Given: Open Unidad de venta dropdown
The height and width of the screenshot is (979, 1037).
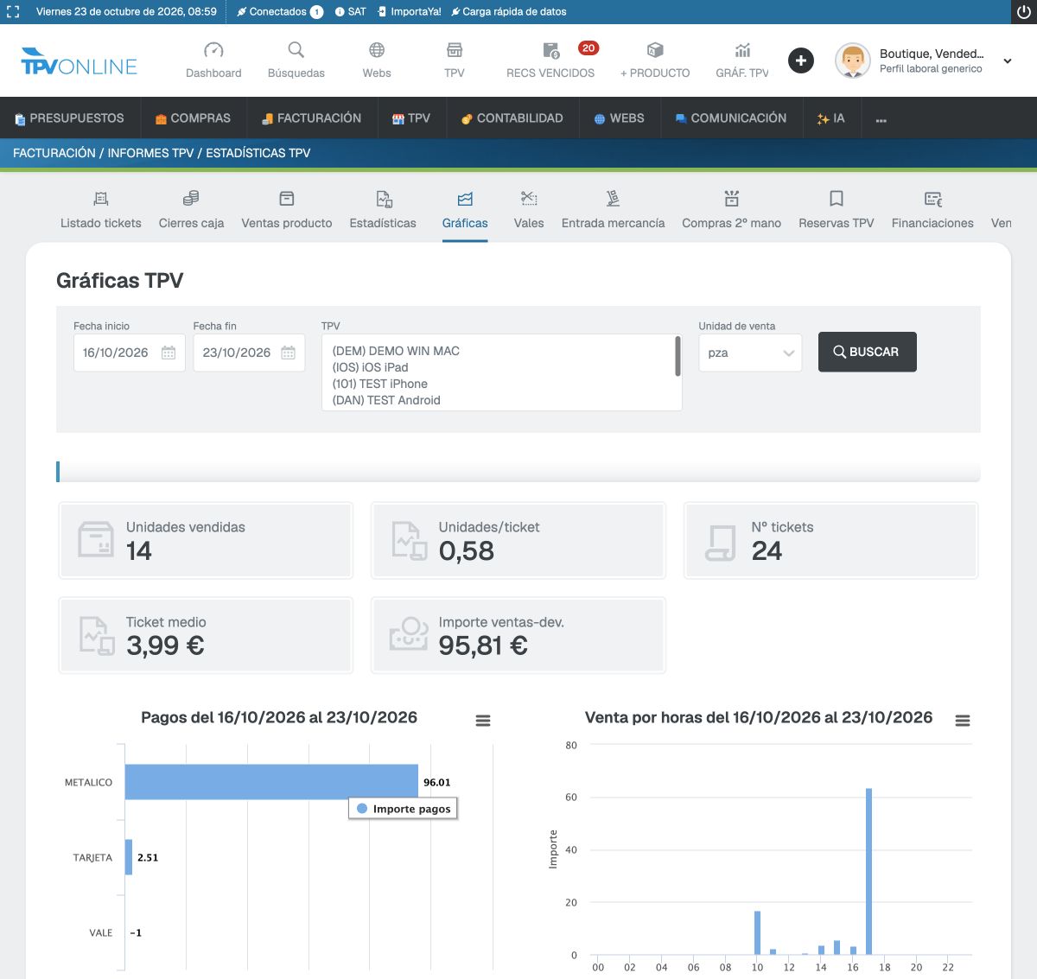Looking at the screenshot, I should pyautogui.click(x=750, y=353).
